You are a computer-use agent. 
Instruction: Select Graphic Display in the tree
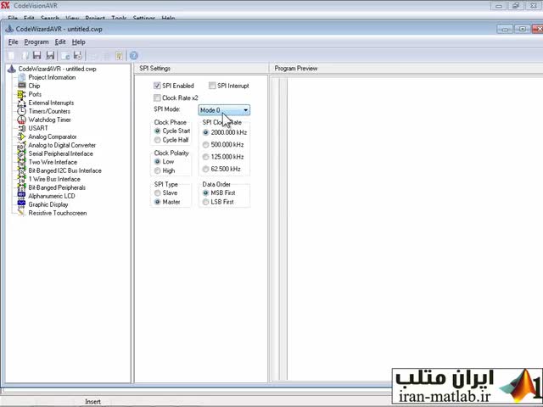(48, 204)
